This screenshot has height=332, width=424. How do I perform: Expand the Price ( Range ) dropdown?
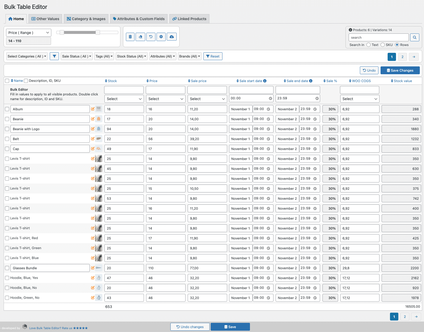(x=29, y=33)
